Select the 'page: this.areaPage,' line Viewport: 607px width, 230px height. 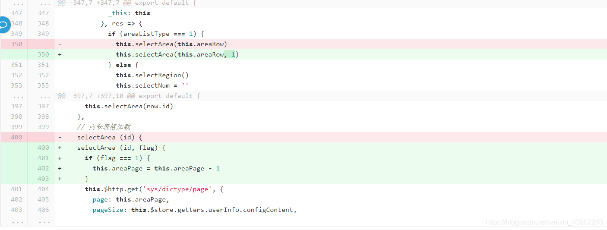(131, 199)
